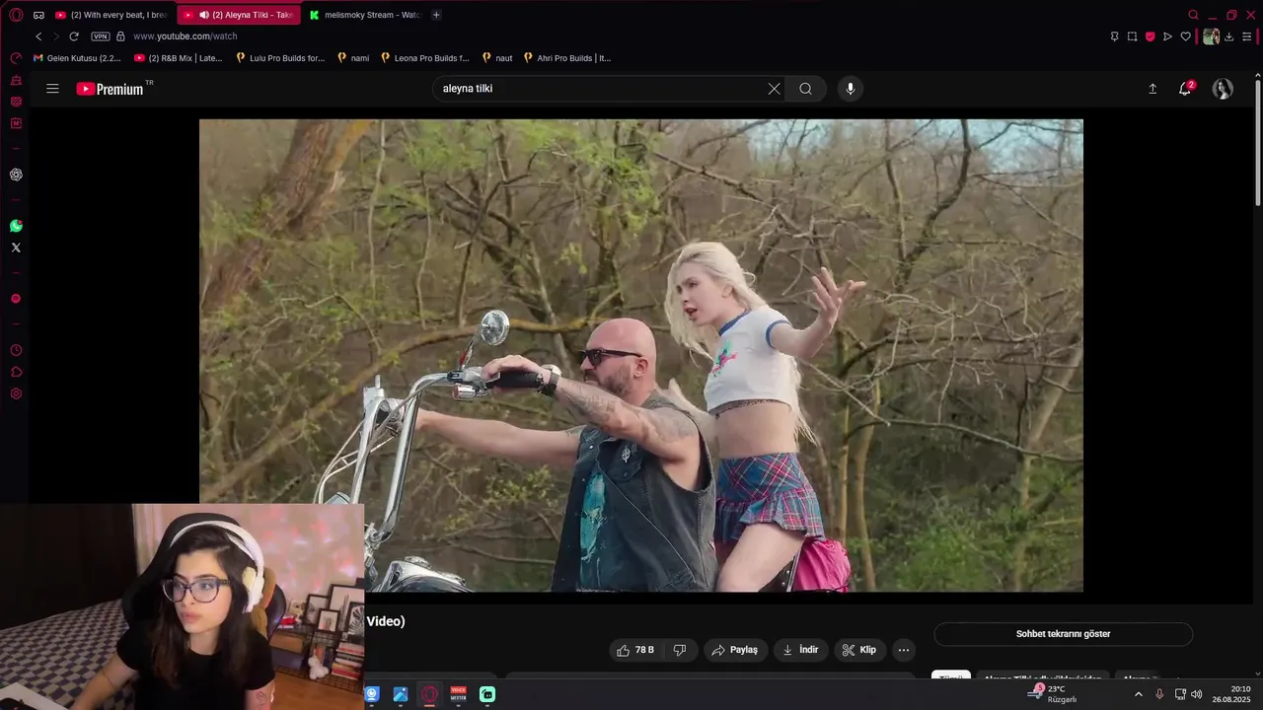The width and height of the screenshot is (1263, 710).
Task: Open the 'naut' bookmark
Action: click(x=497, y=58)
